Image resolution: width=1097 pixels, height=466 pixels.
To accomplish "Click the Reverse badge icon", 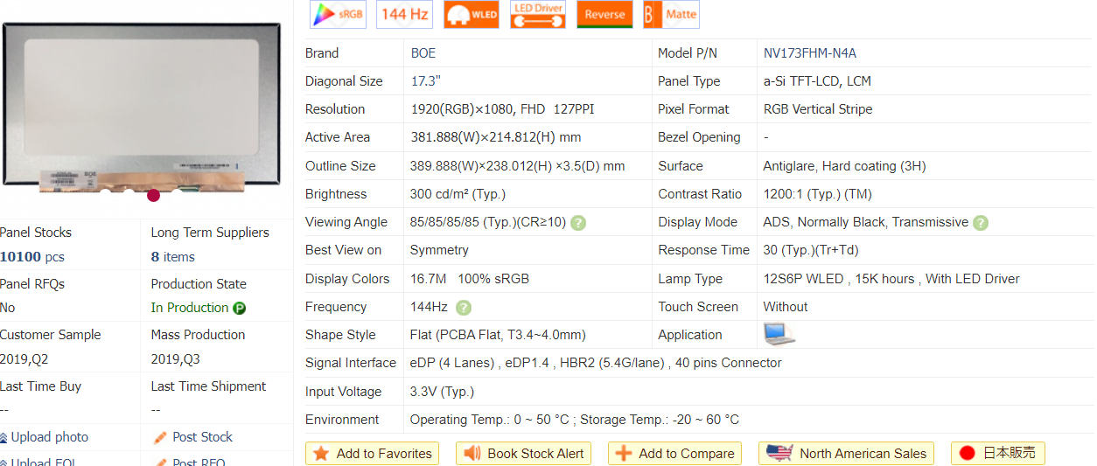I will pyautogui.click(x=604, y=14).
